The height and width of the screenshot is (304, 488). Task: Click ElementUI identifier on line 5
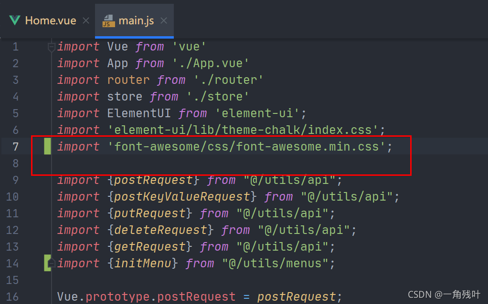[x=139, y=113]
